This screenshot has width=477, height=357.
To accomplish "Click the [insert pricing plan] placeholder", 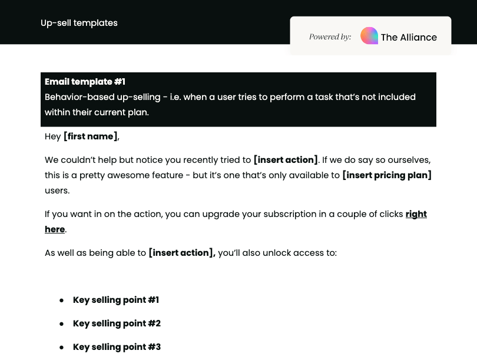I will (387, 175).
